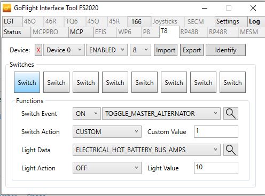Open the brightness dropdown showing 8
The image size is (265, 196).
pyautogui.click(x=141, y=50)
